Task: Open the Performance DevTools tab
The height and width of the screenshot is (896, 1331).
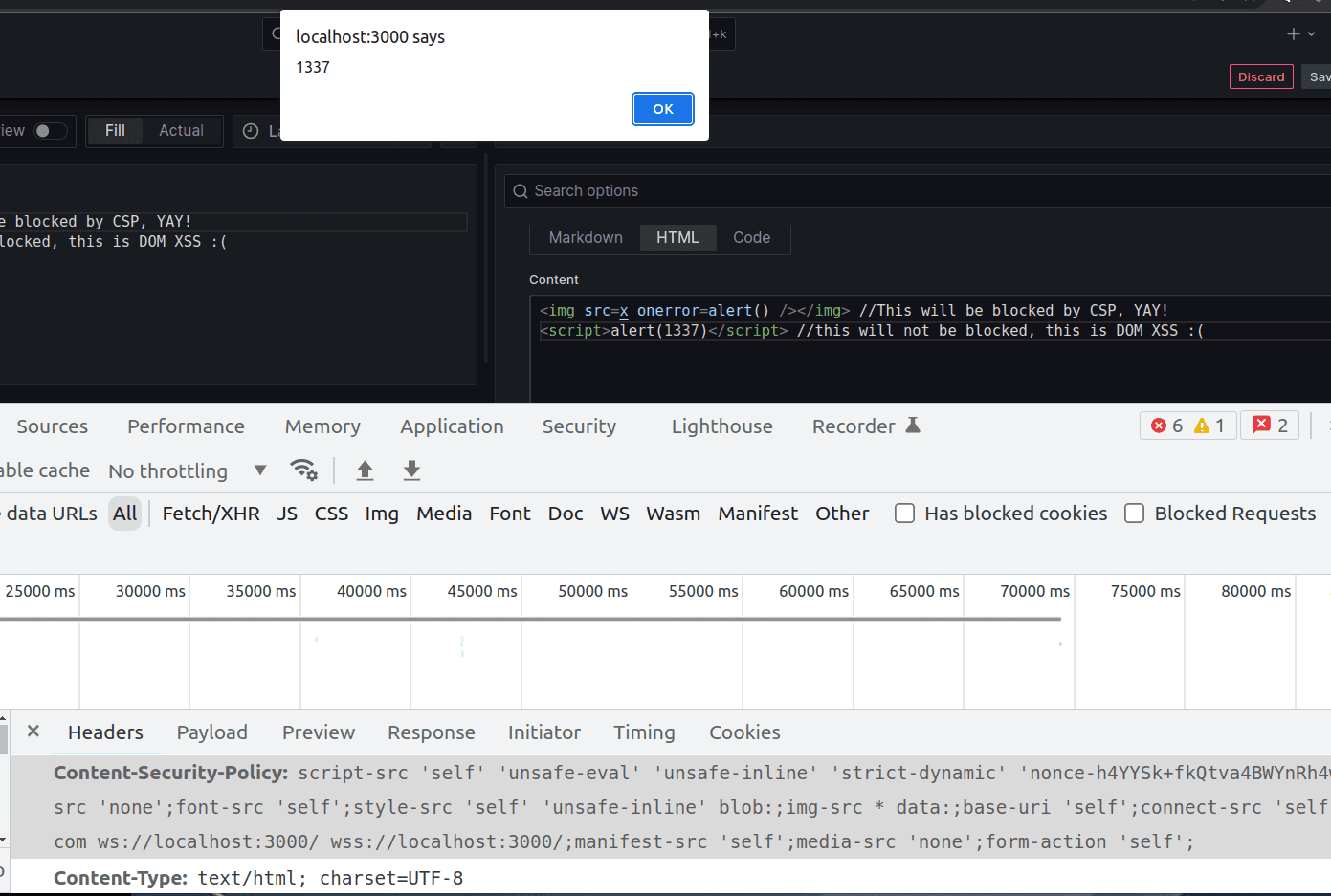Action: (186, 426)
